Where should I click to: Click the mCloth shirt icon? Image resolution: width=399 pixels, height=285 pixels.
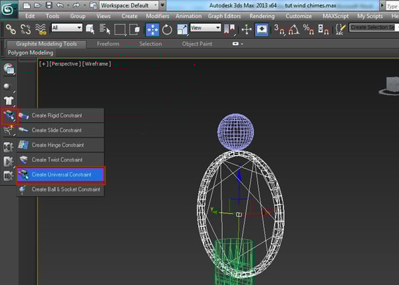(9, 101)
